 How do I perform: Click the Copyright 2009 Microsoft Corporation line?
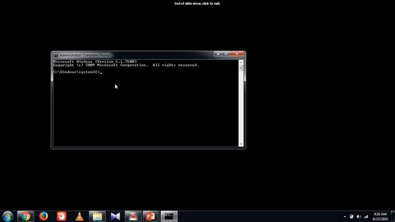click(x=126, y=65)
